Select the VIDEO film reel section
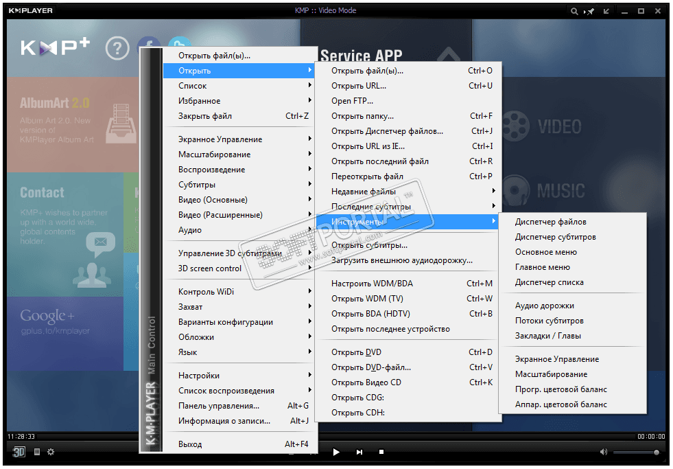Image resolution: width=673 pixels, height=469 pixels. point(542,126)
